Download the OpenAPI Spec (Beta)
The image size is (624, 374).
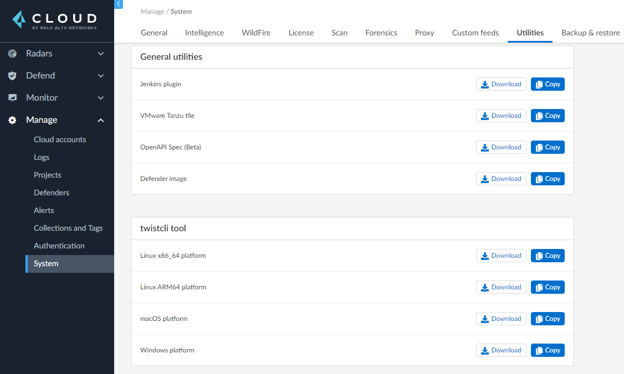click(501, 147)
